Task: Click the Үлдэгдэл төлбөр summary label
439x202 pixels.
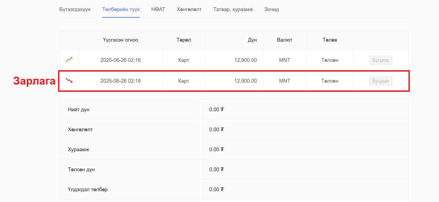Action: point(88,190)
